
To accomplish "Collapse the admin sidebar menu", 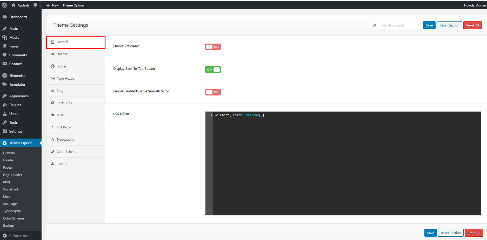I will [x=17, y=236].
